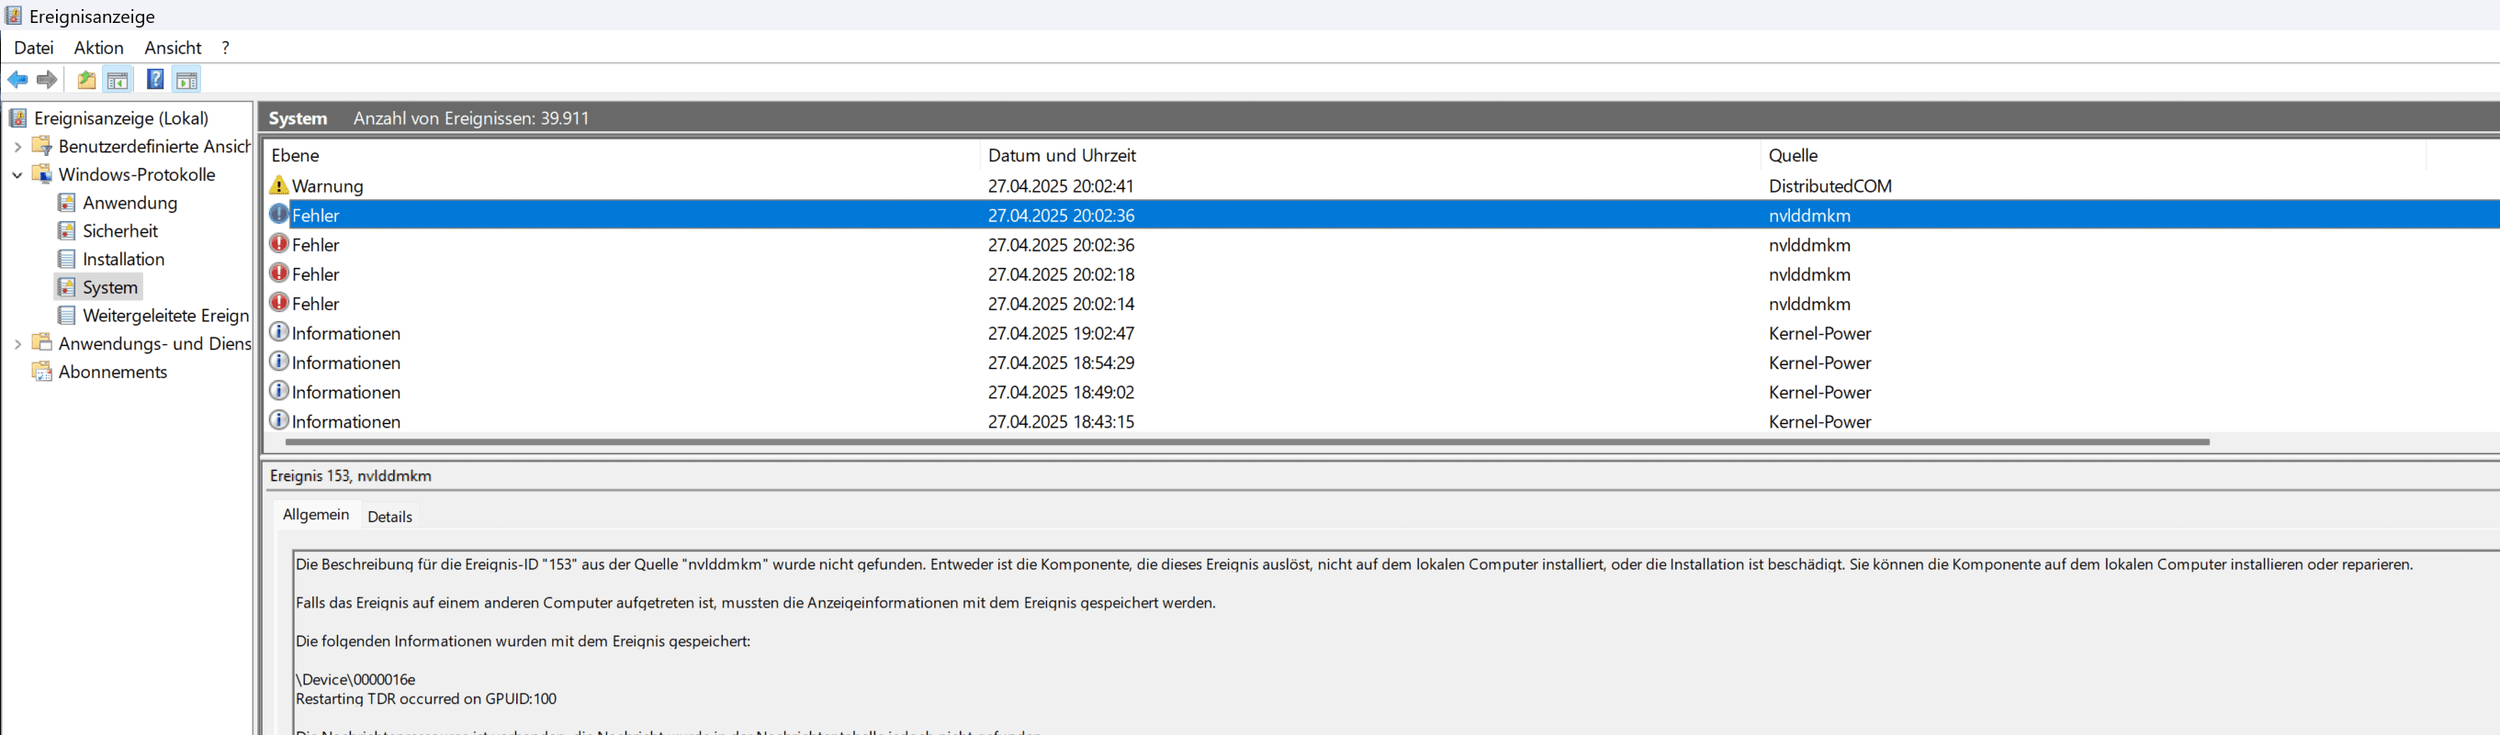Open the Datei menu
Viewport: 2500px width, 735px height.
[34, 48]
